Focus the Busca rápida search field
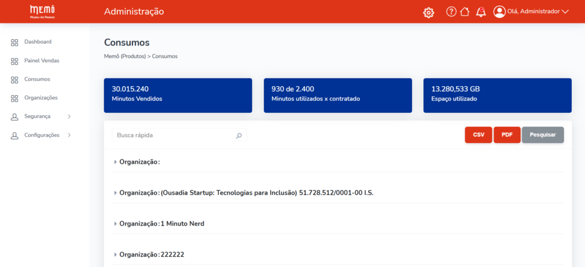Image resolution: width=585 pixels, height=267 pixels. click(x=174, y=136)
